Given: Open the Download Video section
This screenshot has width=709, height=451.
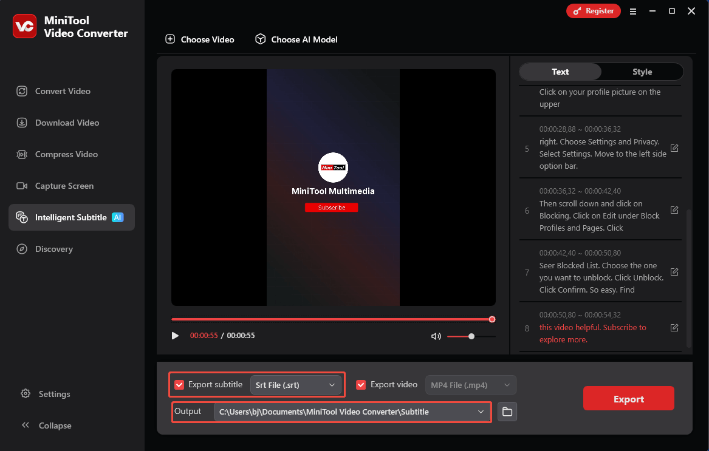Looking at the screenshot, I should point(58,123).
